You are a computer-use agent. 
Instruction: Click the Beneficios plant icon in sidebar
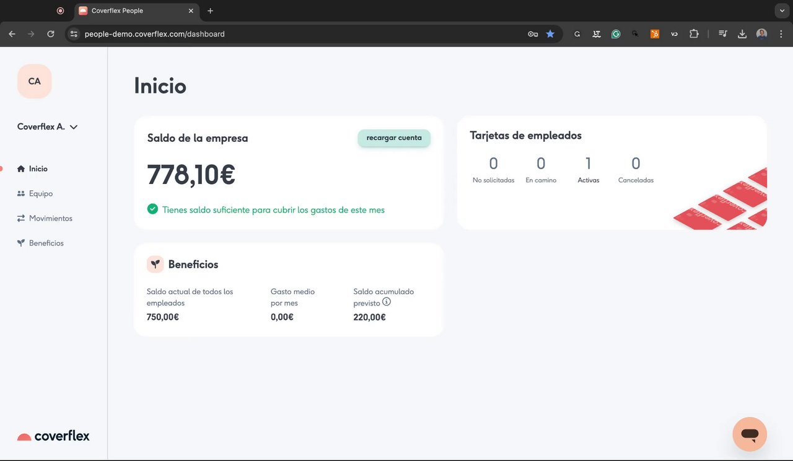21,243
